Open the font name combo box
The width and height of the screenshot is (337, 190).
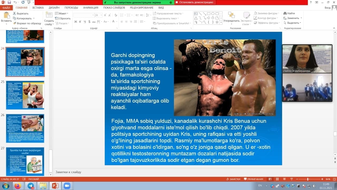click(x=83, y=15)
